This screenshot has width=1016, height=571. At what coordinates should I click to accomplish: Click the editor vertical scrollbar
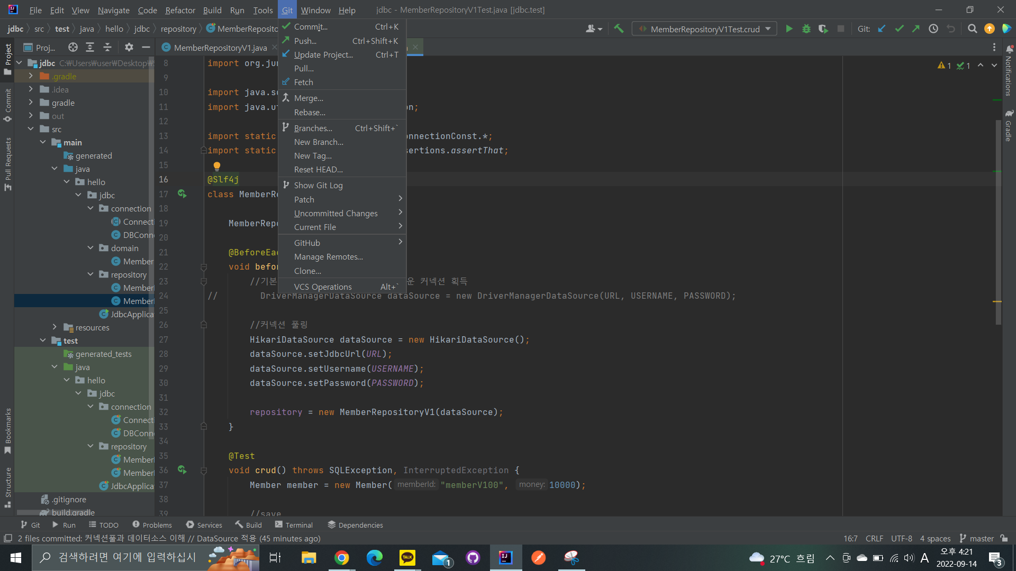pos(998,222)
